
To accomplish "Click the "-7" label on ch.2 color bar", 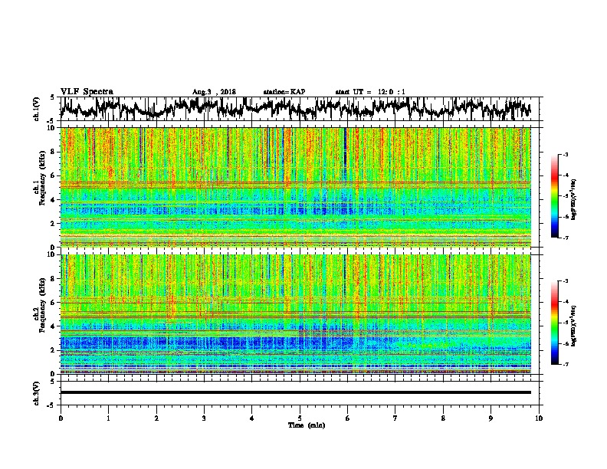I will 565,365.
